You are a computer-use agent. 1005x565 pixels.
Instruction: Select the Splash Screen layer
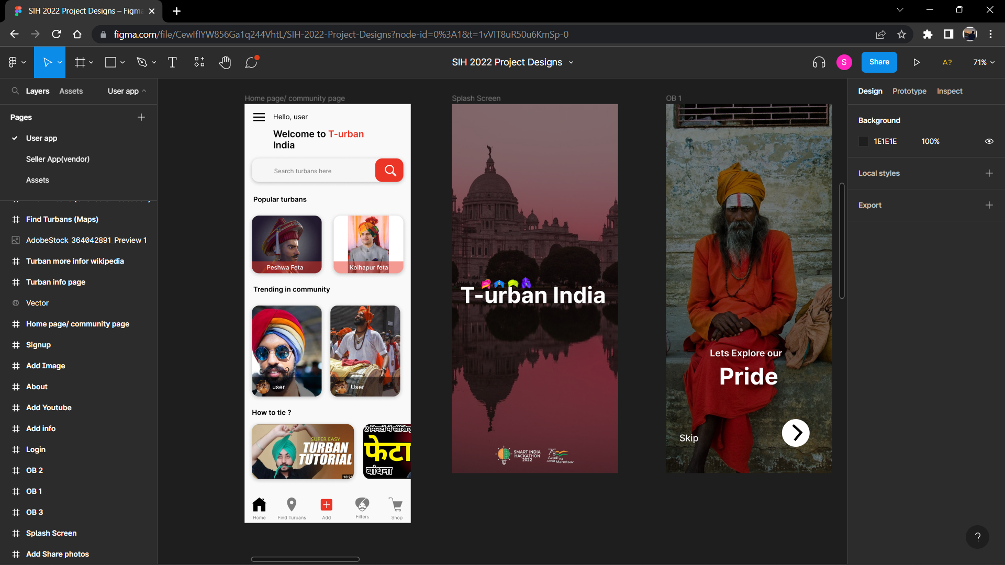tap(51, 533)
